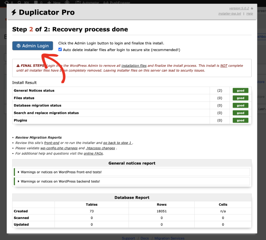Image resolution: width=266 pixels, height=240 pixels.
Task: Click the Database migration status row label
Action: pos(37,105)
